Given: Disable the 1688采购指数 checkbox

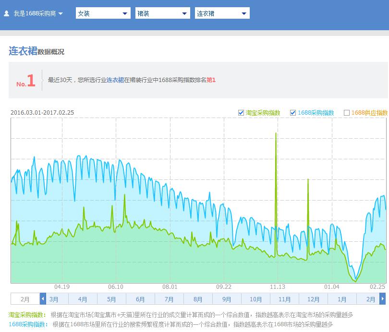Looking at the screenshot, I should click(293, 113).
